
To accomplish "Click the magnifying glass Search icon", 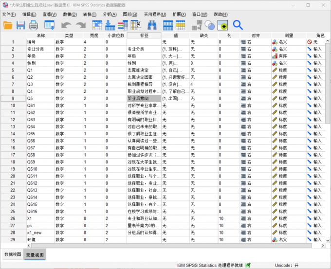I will [238, 25].
